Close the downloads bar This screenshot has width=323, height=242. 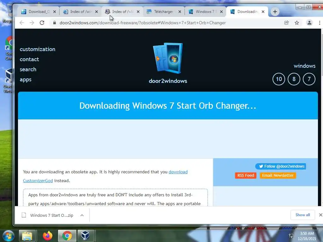coord(320,215)
